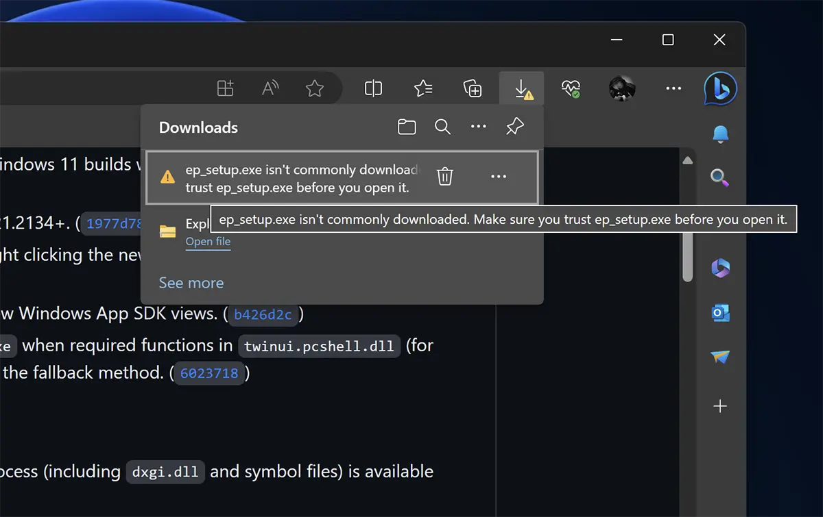Viewport: 823px width, 517px height.
Task: Add page to favorites with star icon
Action: [315, 88]
